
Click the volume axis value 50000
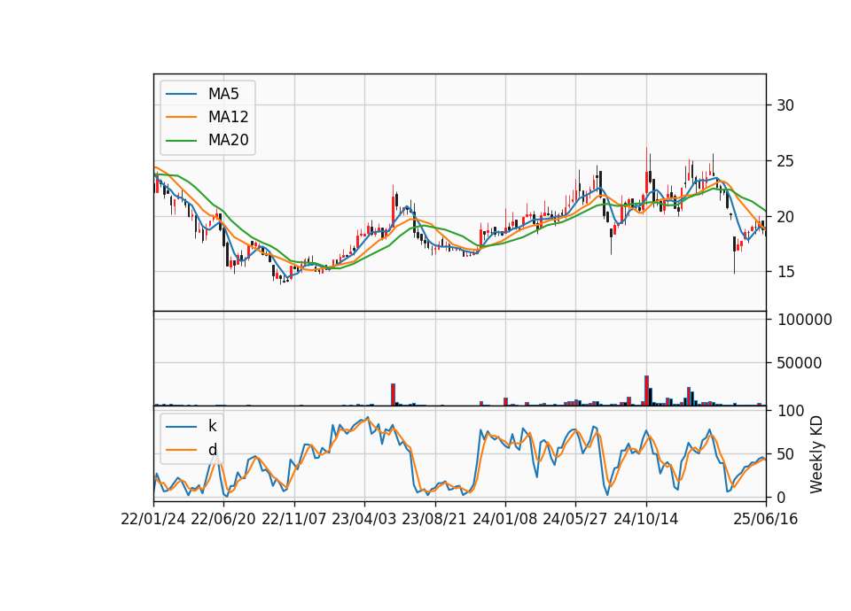tap(800, 363)
